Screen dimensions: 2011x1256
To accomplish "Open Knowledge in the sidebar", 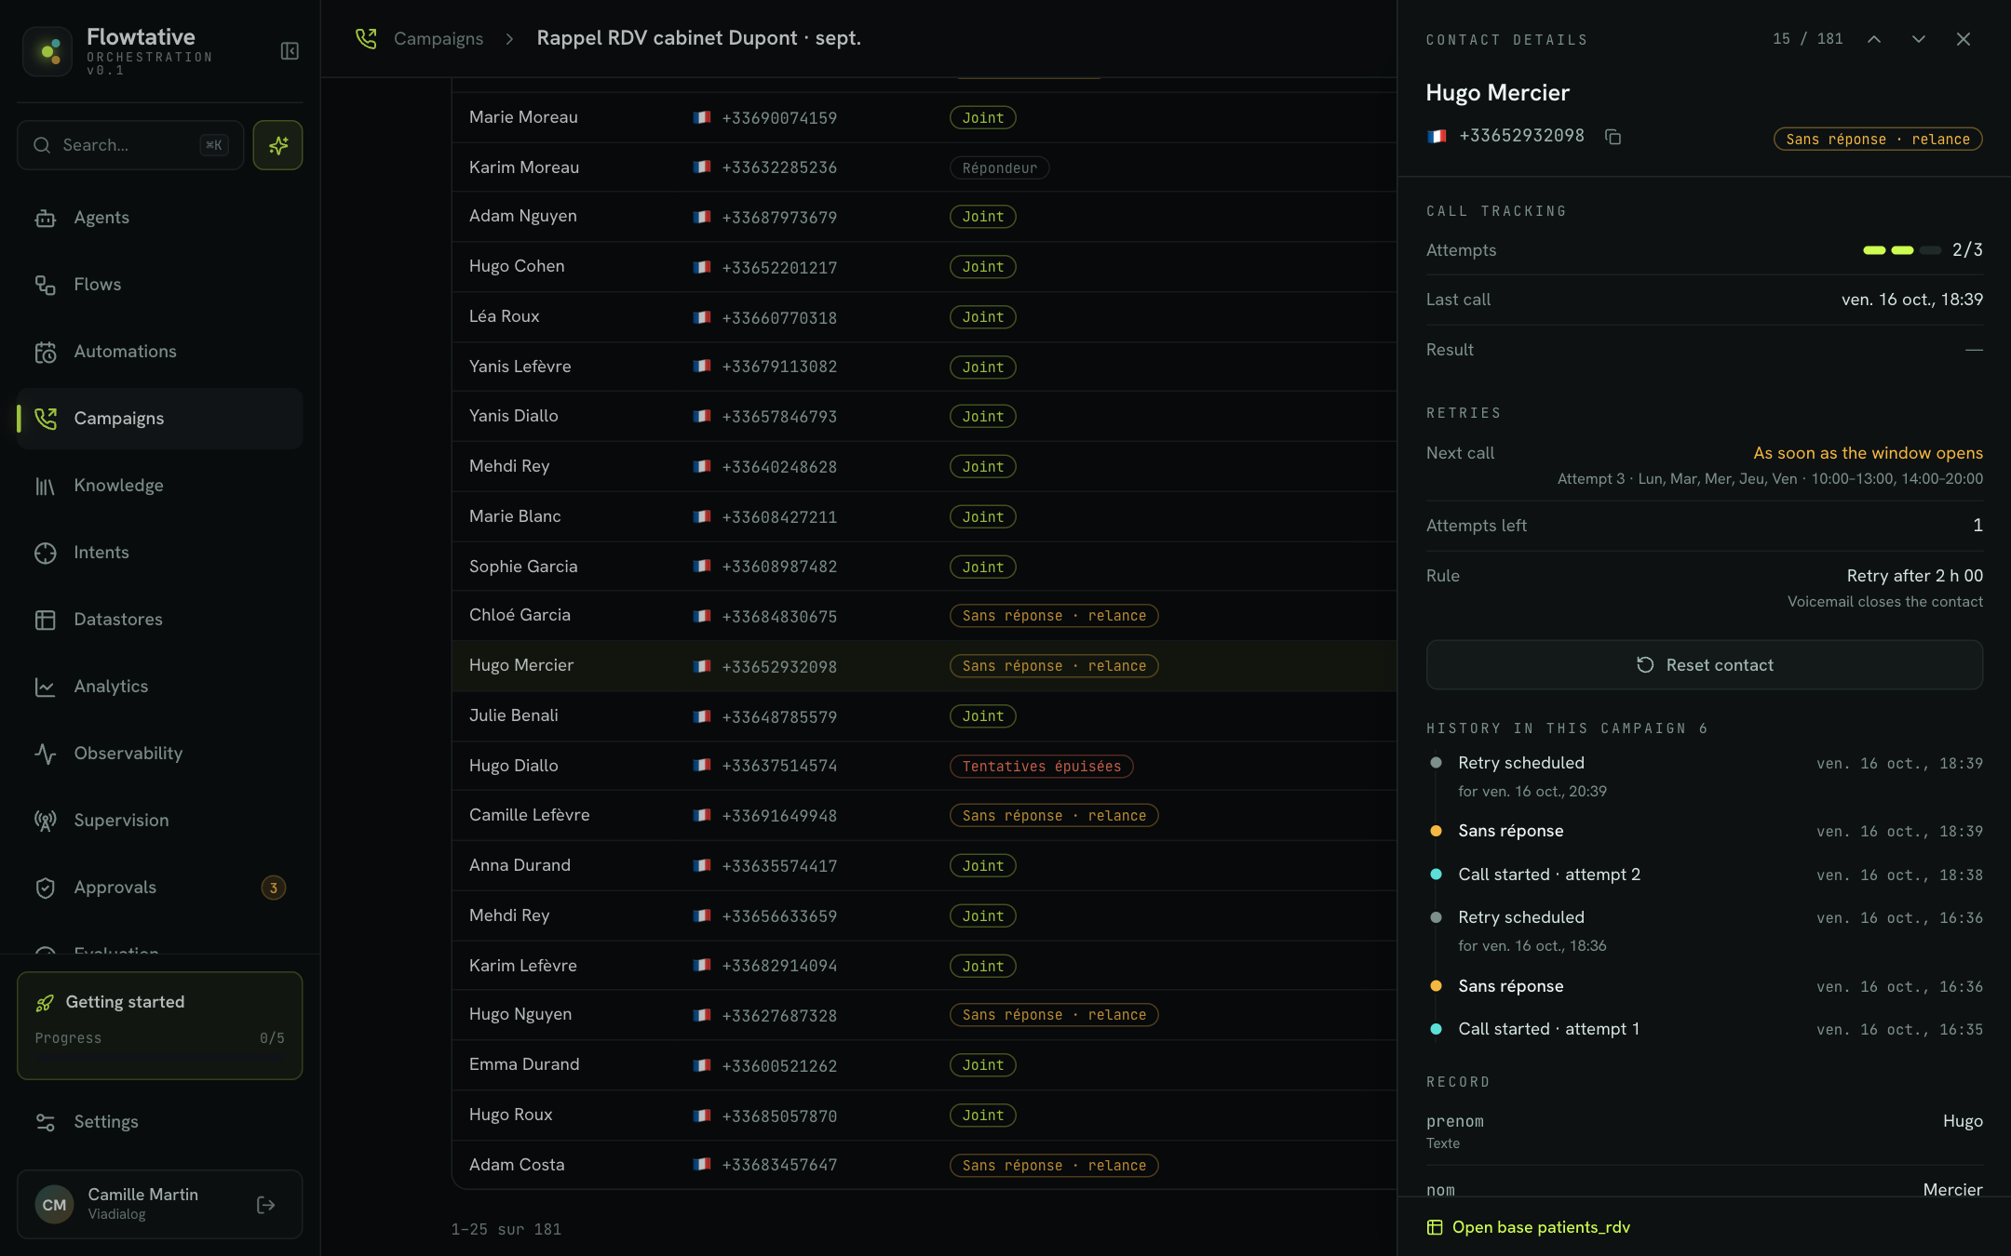I will (160, 486).
